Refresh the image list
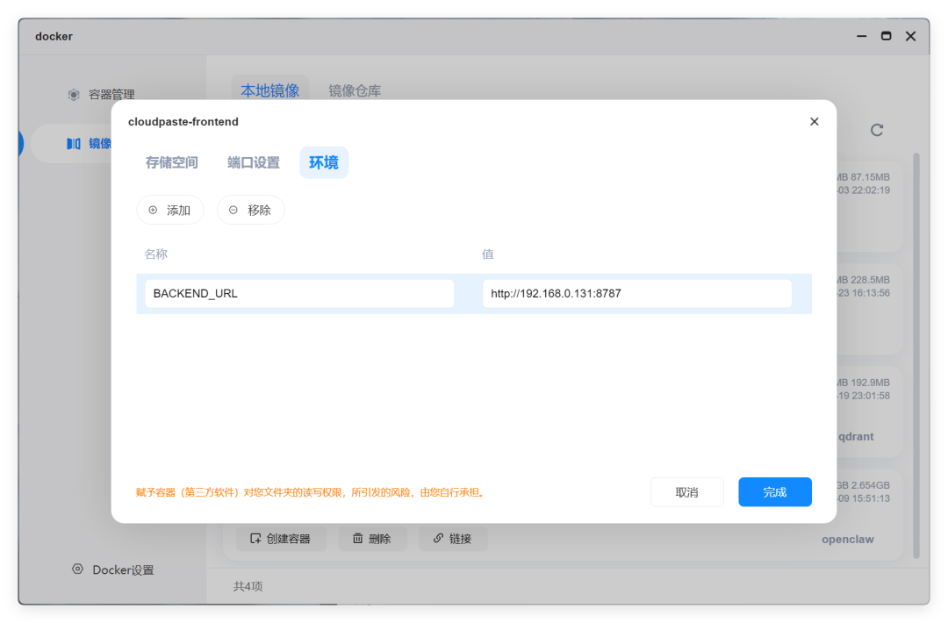The height and width of the screenshot is (623, 948). tap(877, 130)
